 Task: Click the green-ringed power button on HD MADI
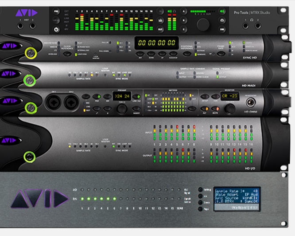coord(30,80)
